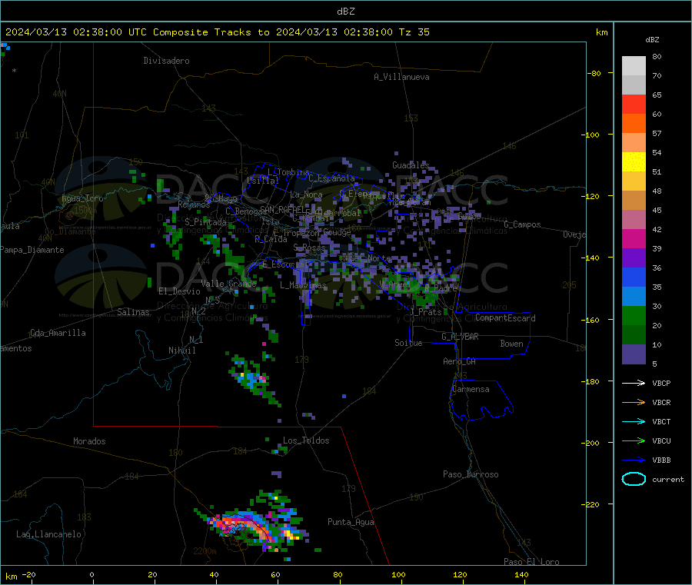Viewport: 692px width, 585px height.
Task: Click the 'VBCP' legend label
Action: (x=661, y=383)
